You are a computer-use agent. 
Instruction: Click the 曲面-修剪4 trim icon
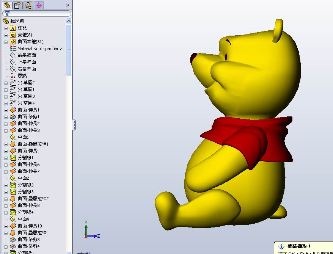13,246
